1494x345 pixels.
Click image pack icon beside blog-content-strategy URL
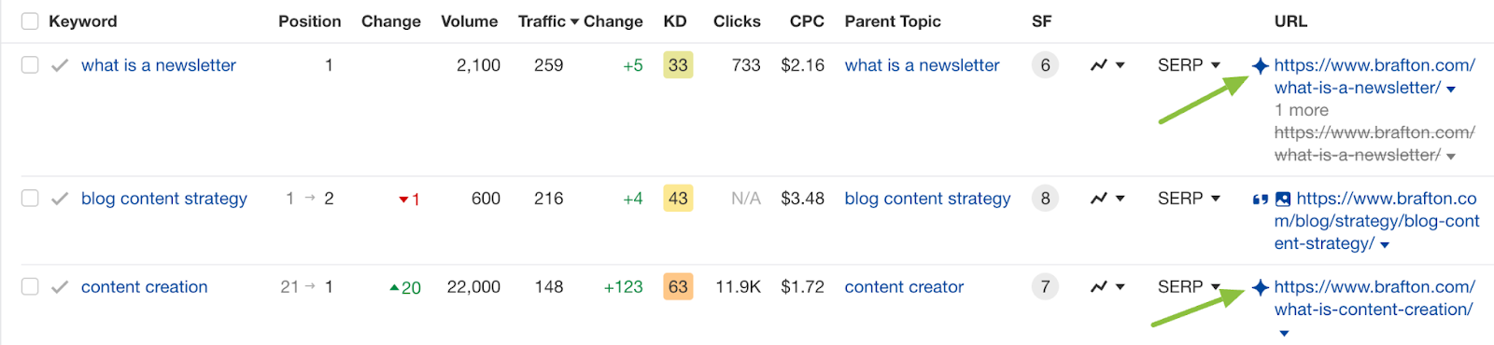click(x=1283, y=199)
